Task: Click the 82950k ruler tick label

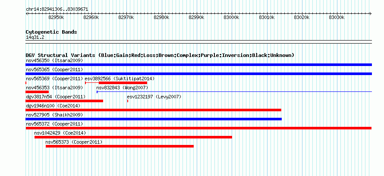Action: (57, 17)
